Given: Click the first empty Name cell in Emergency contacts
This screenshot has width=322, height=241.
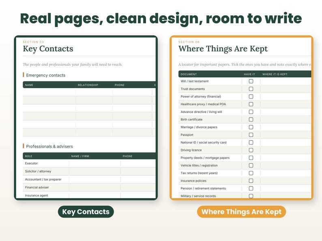Looking at the screenshot, I should 49,92.
